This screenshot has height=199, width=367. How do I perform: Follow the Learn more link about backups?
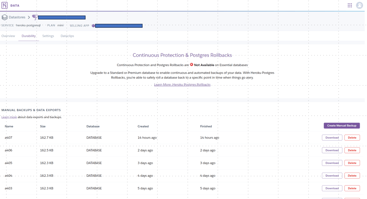(x=9, y=117)
